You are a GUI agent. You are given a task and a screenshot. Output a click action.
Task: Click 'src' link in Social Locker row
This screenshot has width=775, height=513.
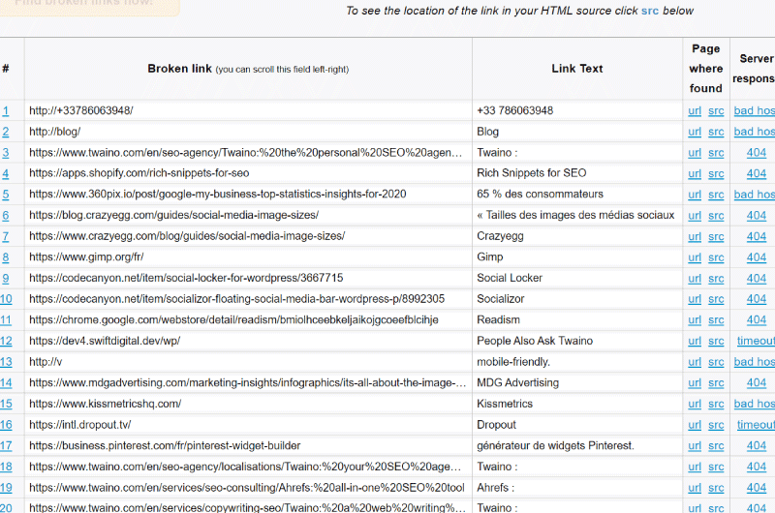[716, 279]
